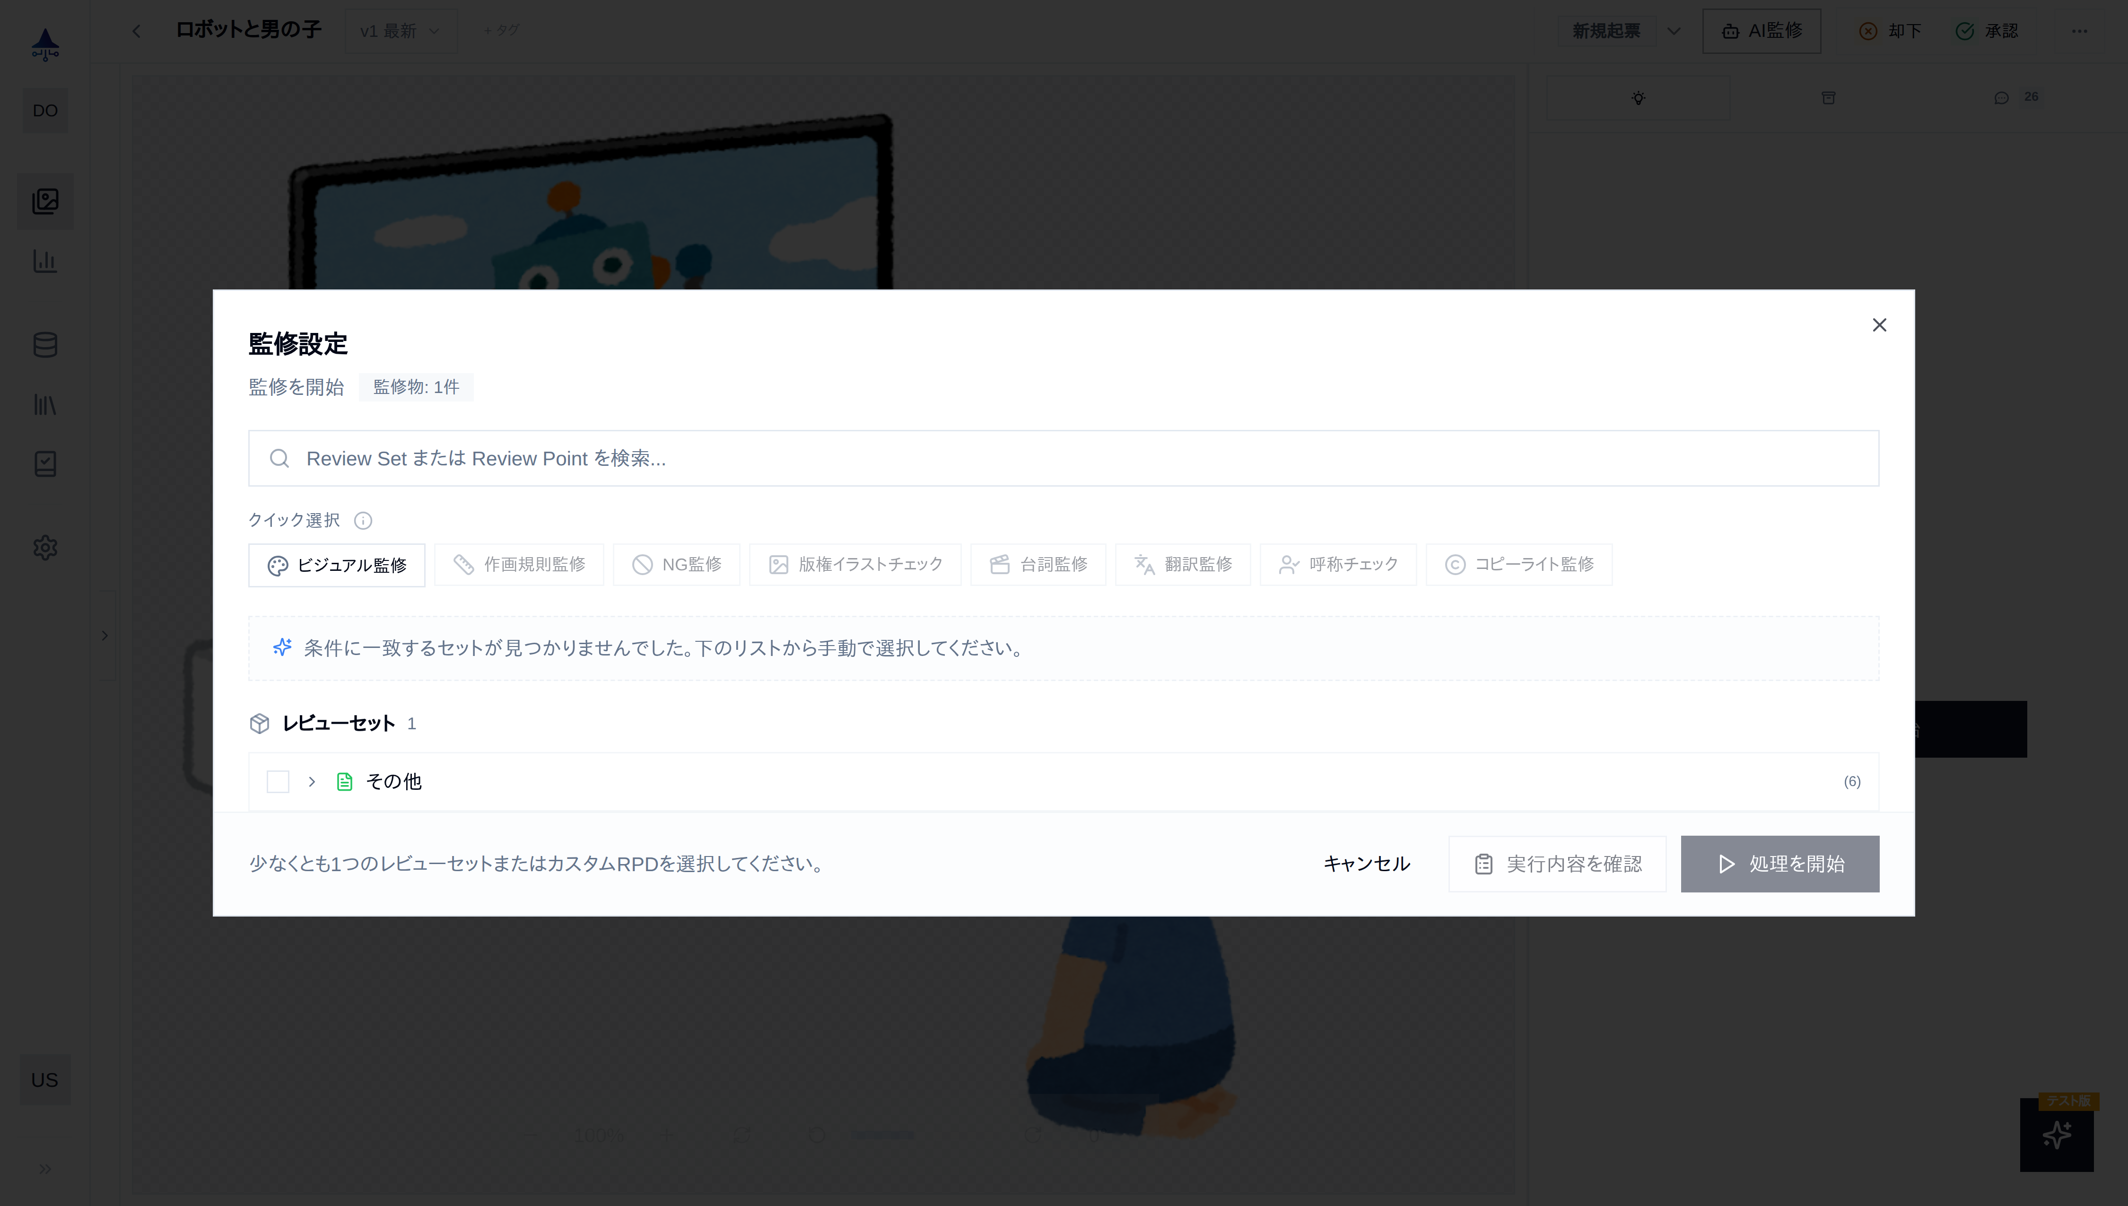Open the app logo in the sidebar
2128x1206 pixels.
[45, 45]
